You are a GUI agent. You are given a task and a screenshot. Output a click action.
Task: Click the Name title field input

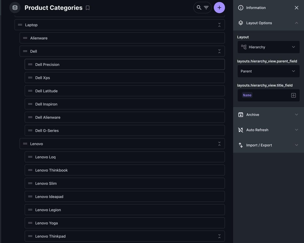click(268, 95)
